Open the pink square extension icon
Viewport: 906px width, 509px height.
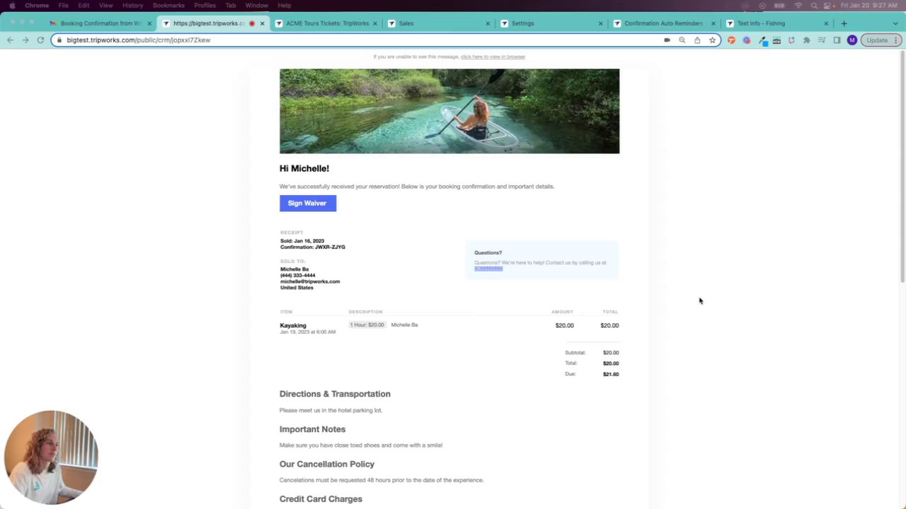791,40
